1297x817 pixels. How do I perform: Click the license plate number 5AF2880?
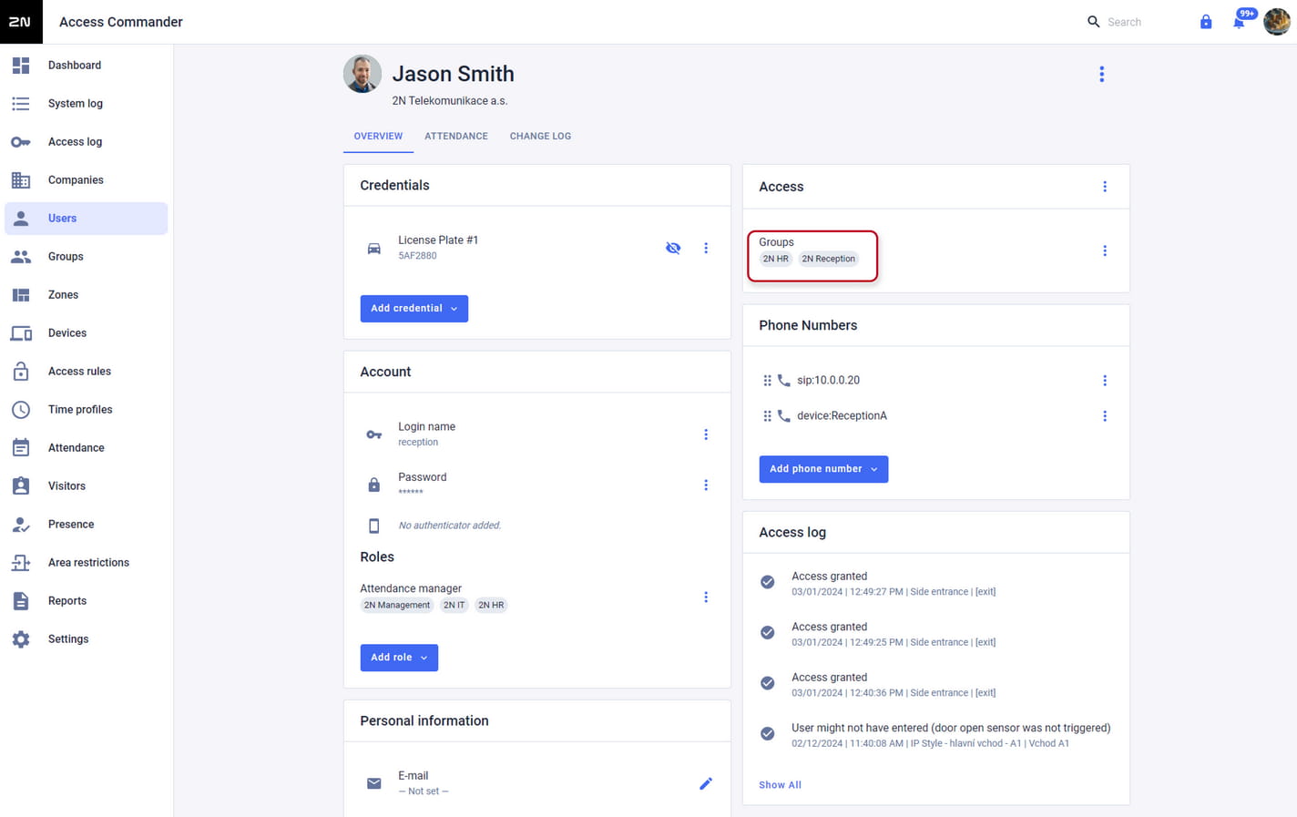417,256
